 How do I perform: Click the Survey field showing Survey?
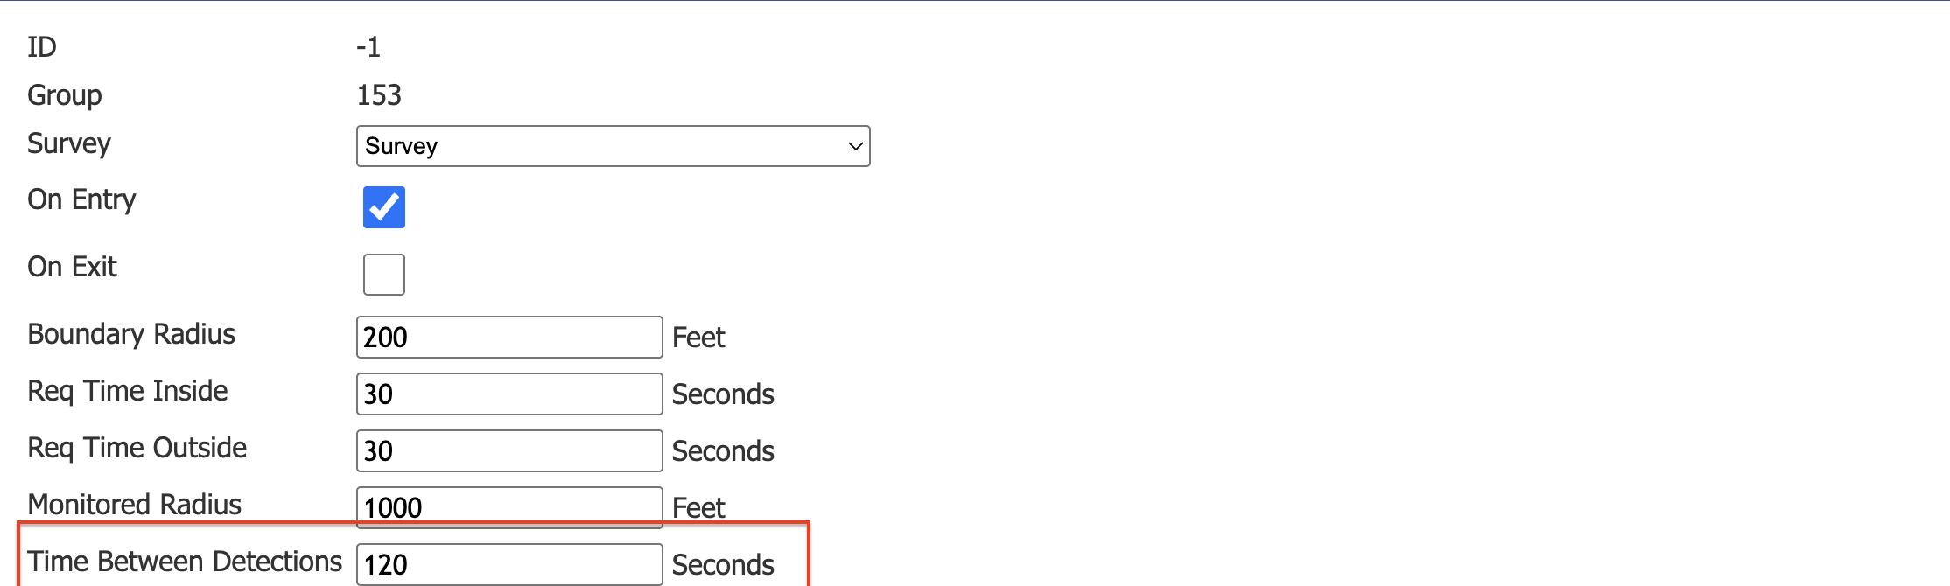[613, 146]
